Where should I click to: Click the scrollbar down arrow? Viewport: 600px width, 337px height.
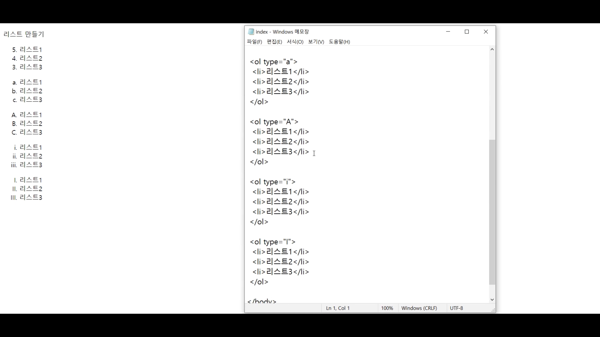click(492, 300)
